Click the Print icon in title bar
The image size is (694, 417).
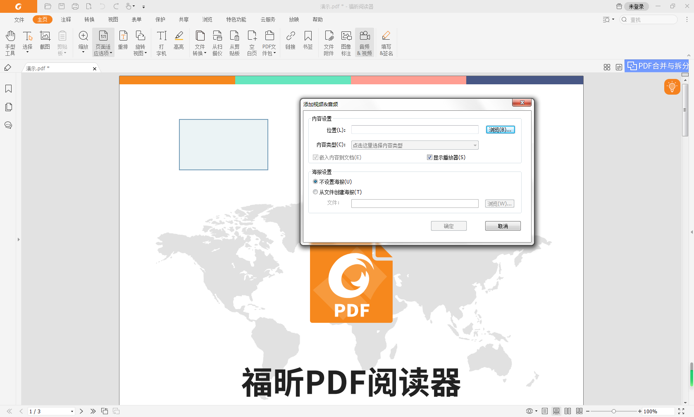75,6
